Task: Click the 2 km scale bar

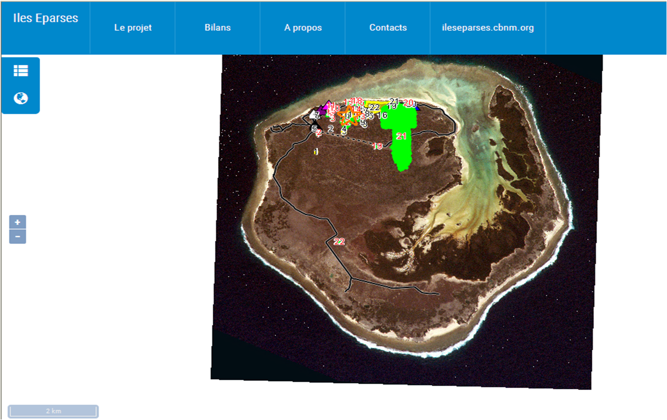Action: point(53,411)
